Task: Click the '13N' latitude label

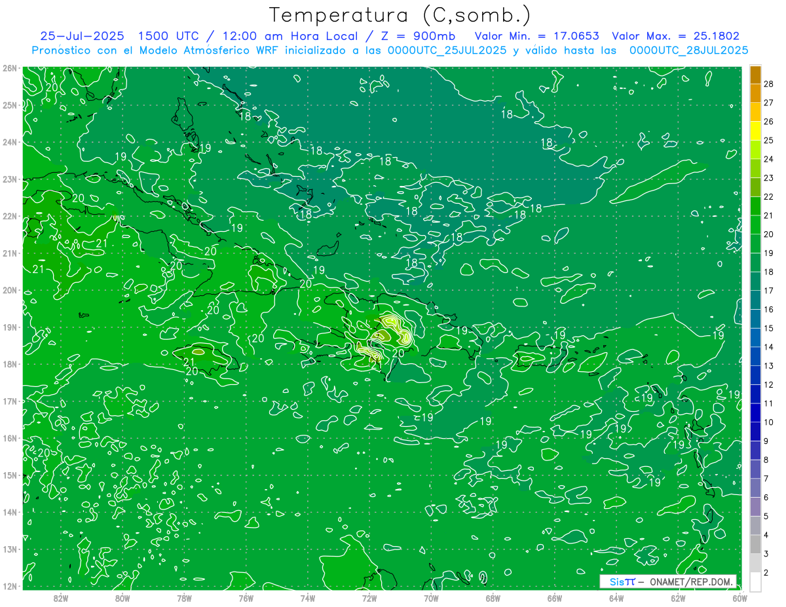Action: tap(10, 549)
